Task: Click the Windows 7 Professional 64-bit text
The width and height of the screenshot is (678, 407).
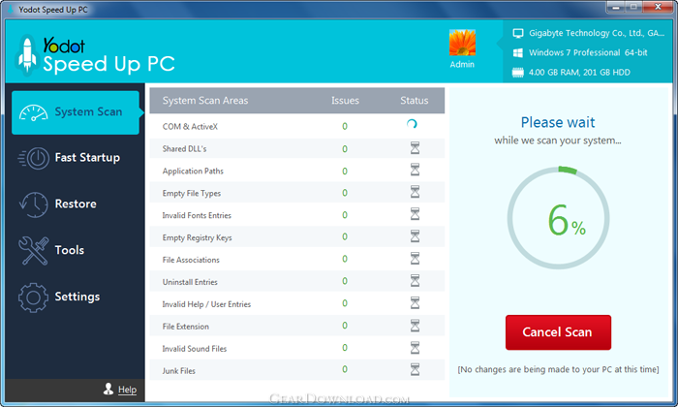Action: (588, 52)
